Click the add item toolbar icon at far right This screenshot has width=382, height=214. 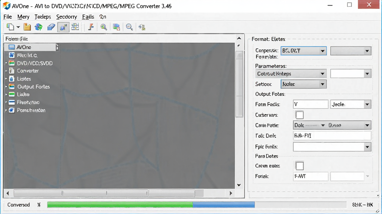point(142,27)
